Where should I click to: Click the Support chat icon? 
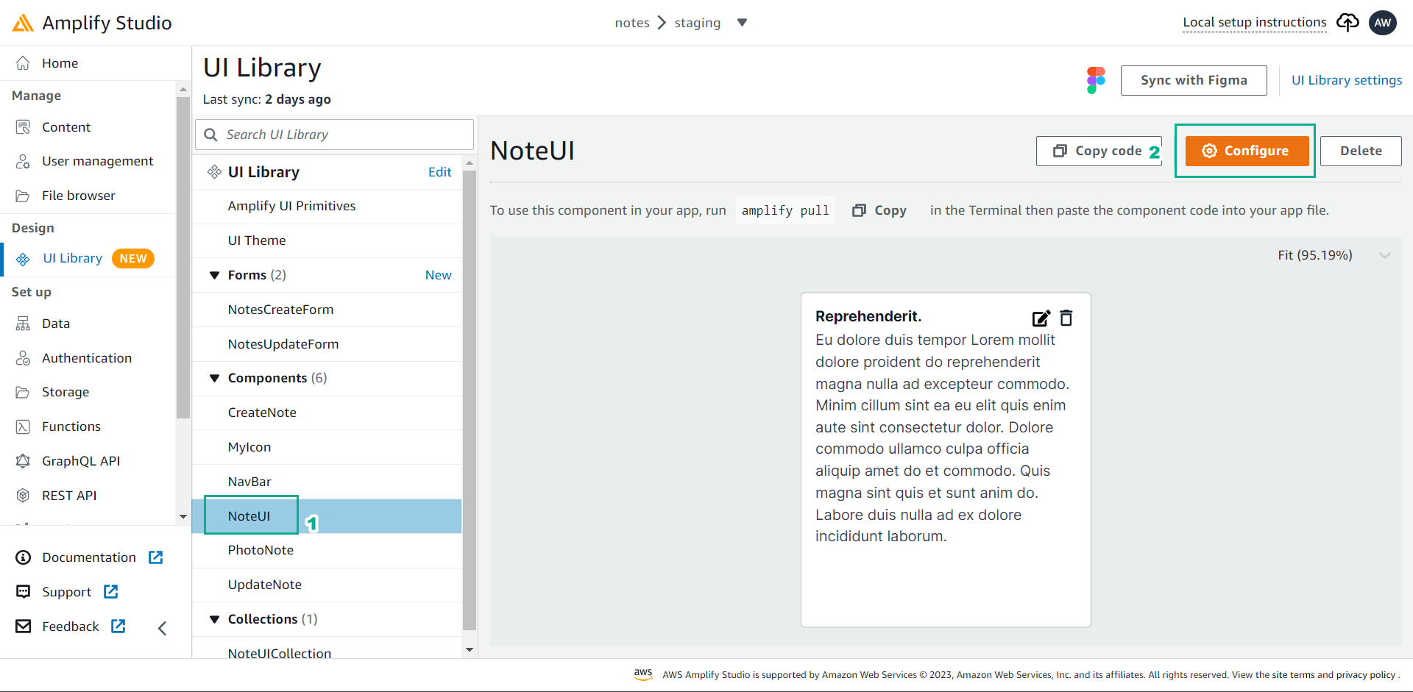(24, 592)
